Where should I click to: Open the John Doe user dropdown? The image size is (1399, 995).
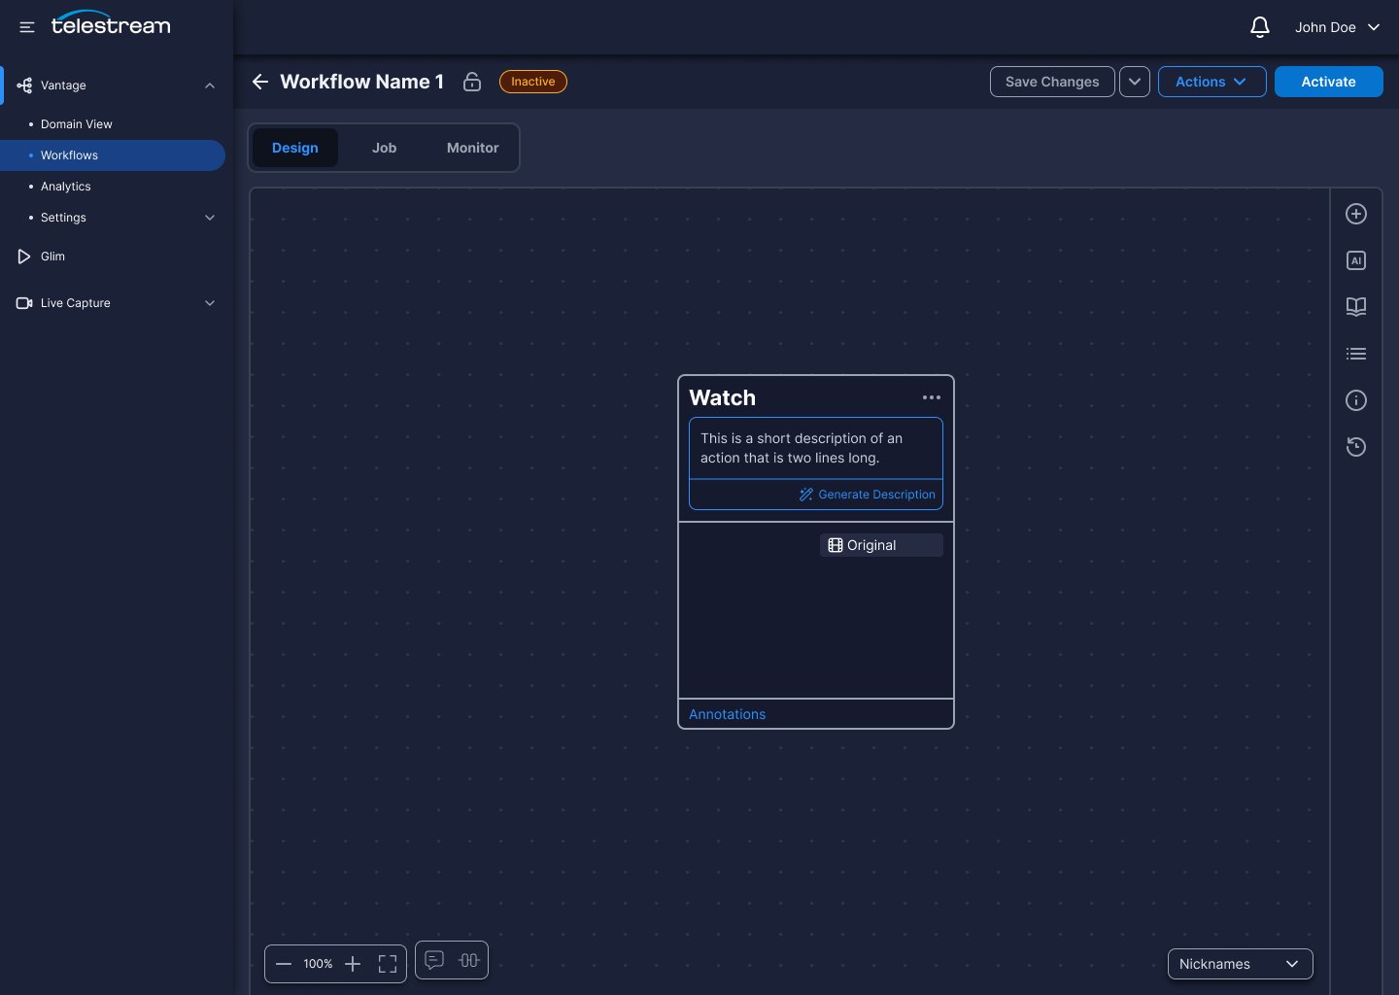[1337, 27]
